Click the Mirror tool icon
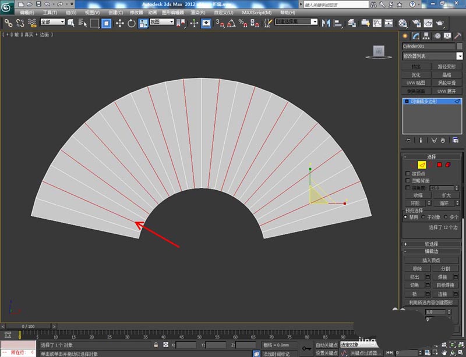 pyautogui.click(x=326, y=23)
